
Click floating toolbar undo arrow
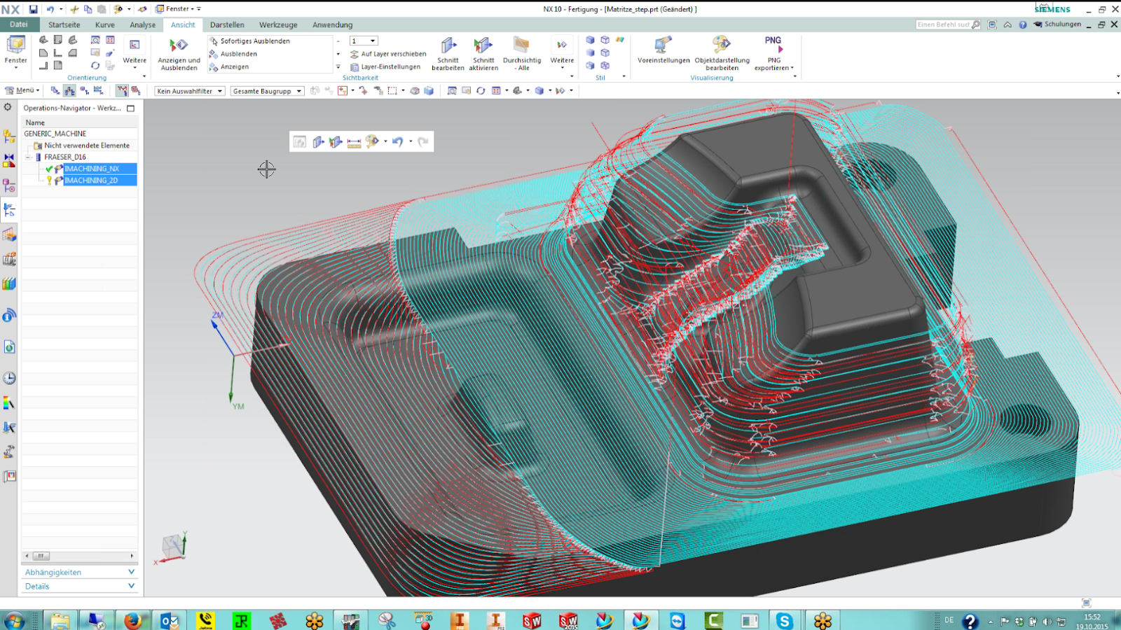point(397,142)
